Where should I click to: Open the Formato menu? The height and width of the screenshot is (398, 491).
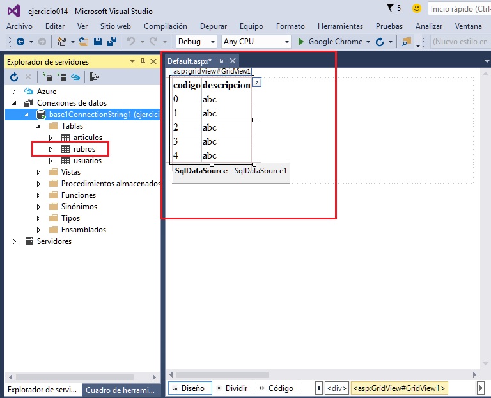click(290, 26)
